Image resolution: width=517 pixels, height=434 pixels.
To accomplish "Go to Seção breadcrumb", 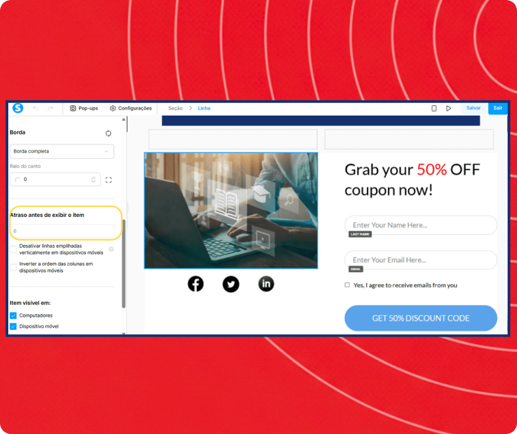I will pos(175,109).
